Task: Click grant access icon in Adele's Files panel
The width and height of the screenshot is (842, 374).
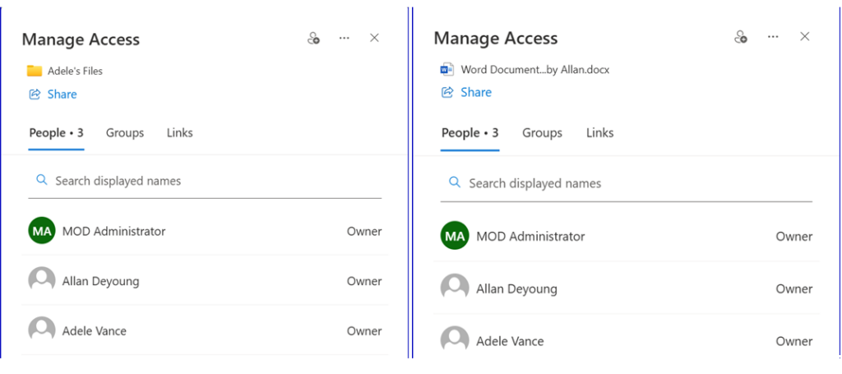Action: [313, 39]
